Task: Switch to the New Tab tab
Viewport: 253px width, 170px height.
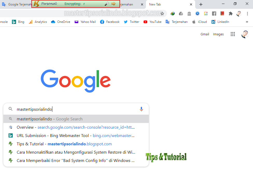Action: [x=155, y=4]
